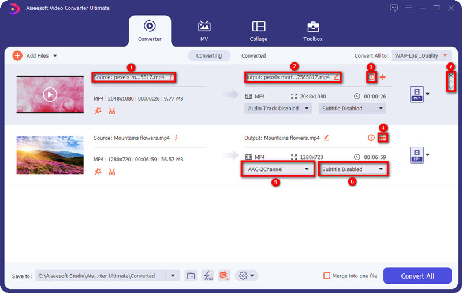Image resolution: width=462 pixels, height=293 pixels.
Task: Open Subtitle dropdown for pexels video
Action: point(352,109)
